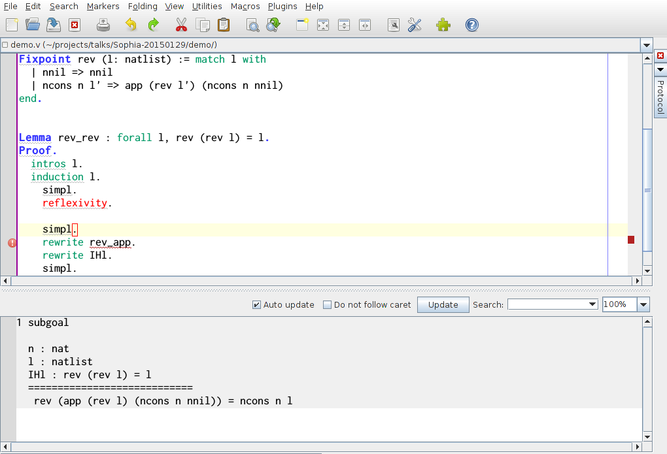Open the demo.v buffer selector dropdown

click(647, 45)
